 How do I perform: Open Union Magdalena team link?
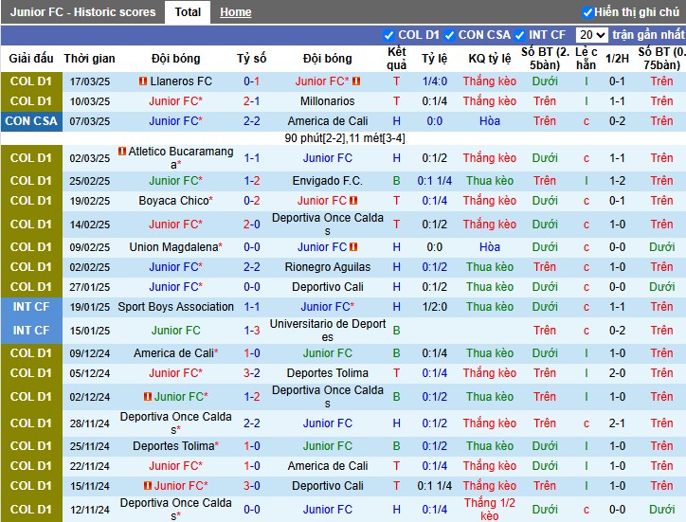(173, 247)
